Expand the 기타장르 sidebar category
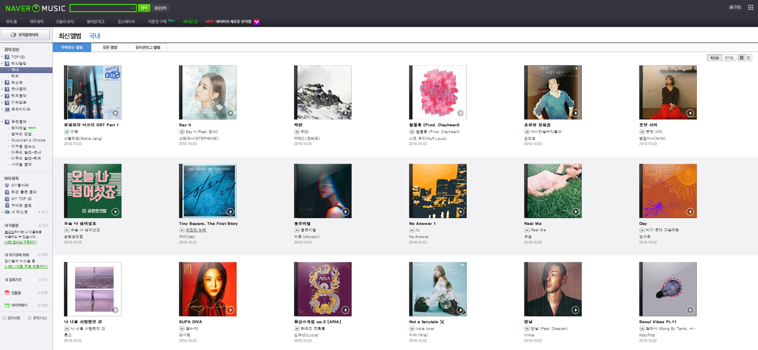 pos(2,103)
